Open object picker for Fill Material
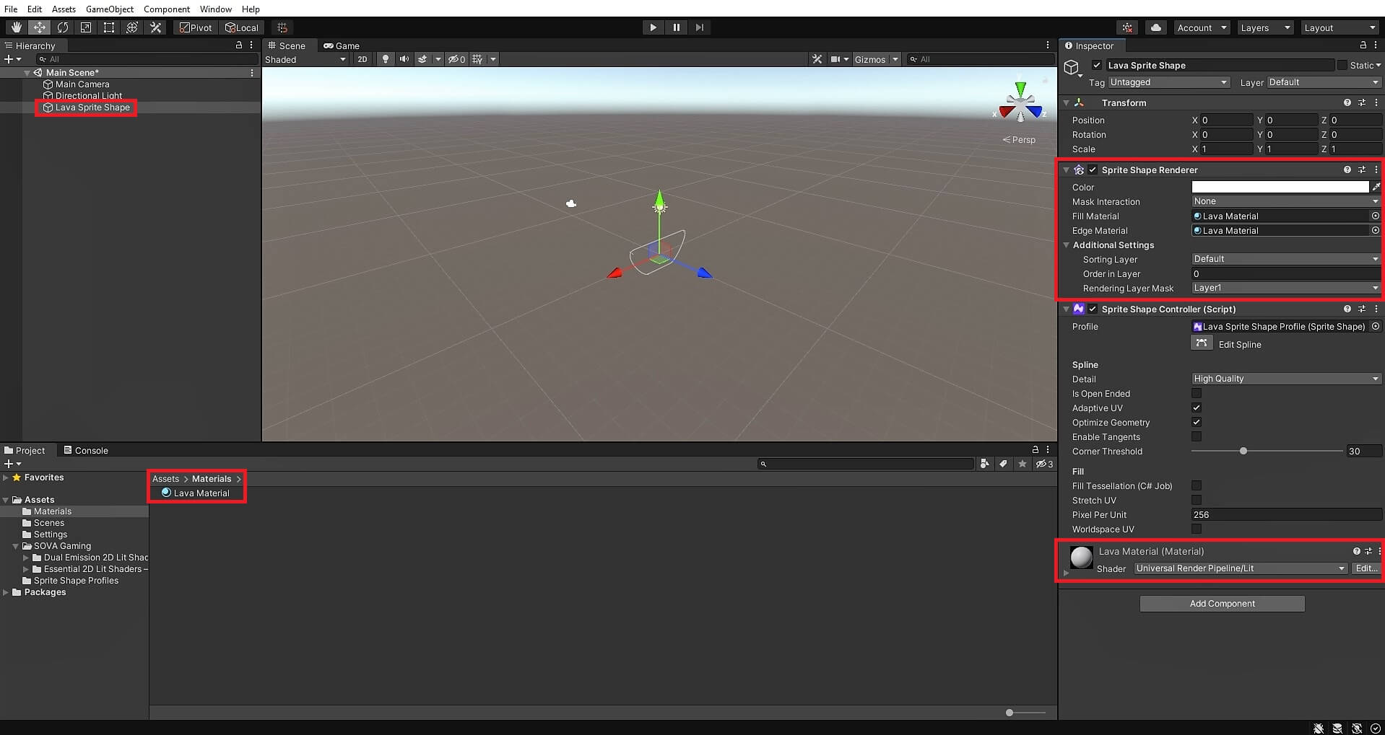The image size is (1385, 735). 1375,216
